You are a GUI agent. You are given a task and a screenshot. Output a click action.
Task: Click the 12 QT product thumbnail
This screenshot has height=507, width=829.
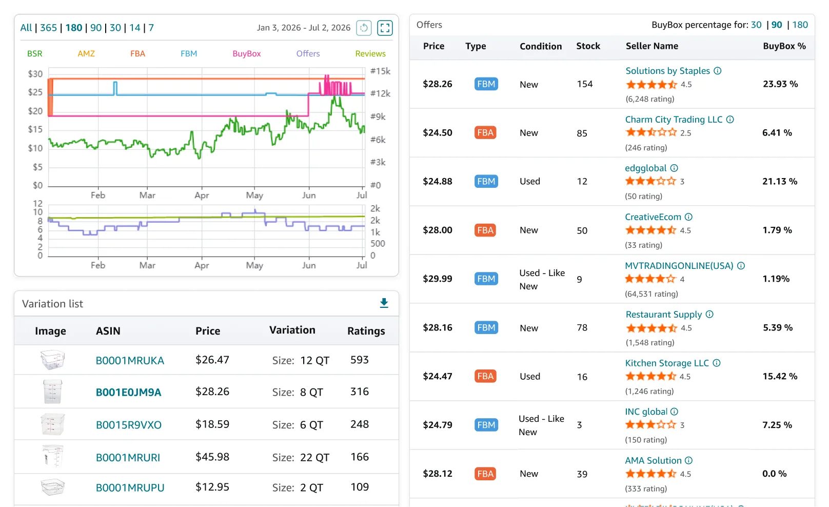(x=52, y=360)
